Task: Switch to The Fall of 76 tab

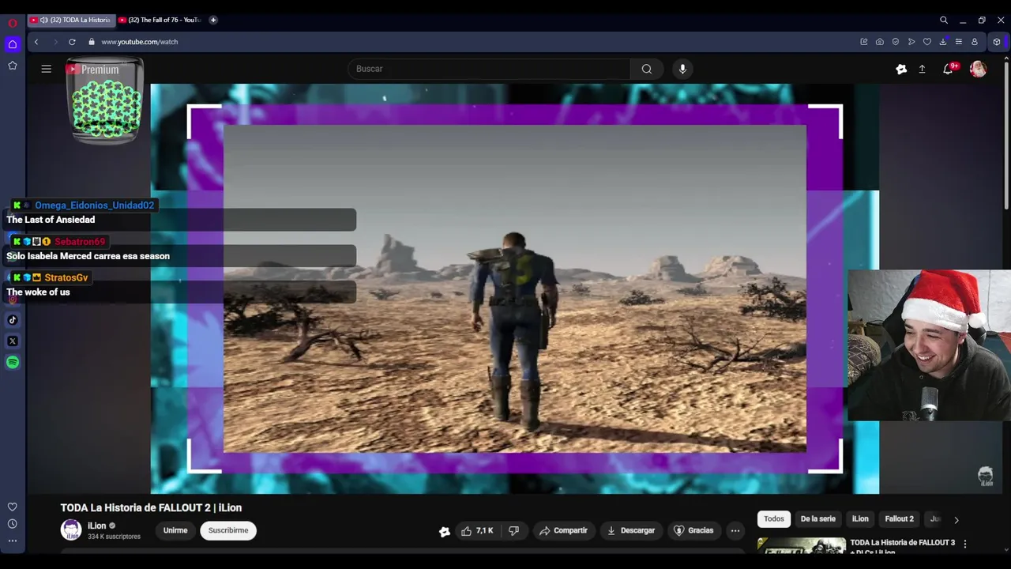Action: pyautogui.click(x=161, y=20)
